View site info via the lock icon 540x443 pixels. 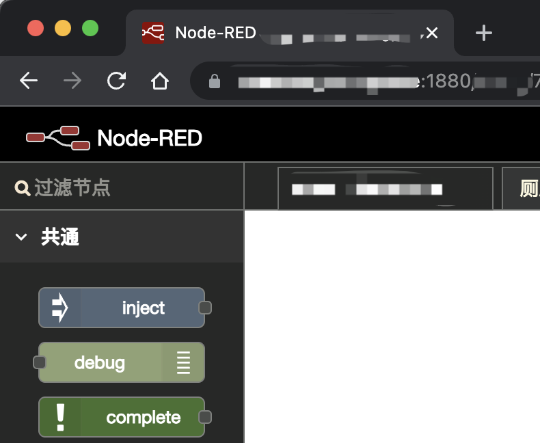pos(215,82)
